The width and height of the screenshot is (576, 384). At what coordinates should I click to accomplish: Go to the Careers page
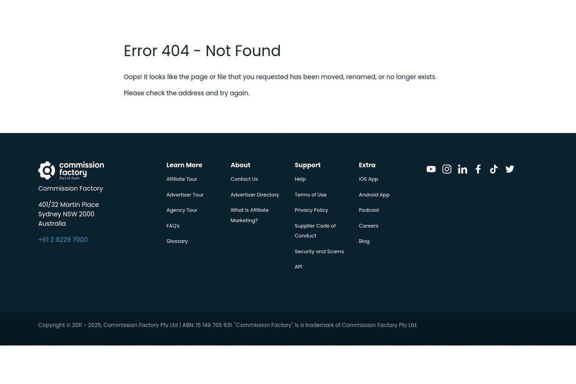tap(368, 225)
